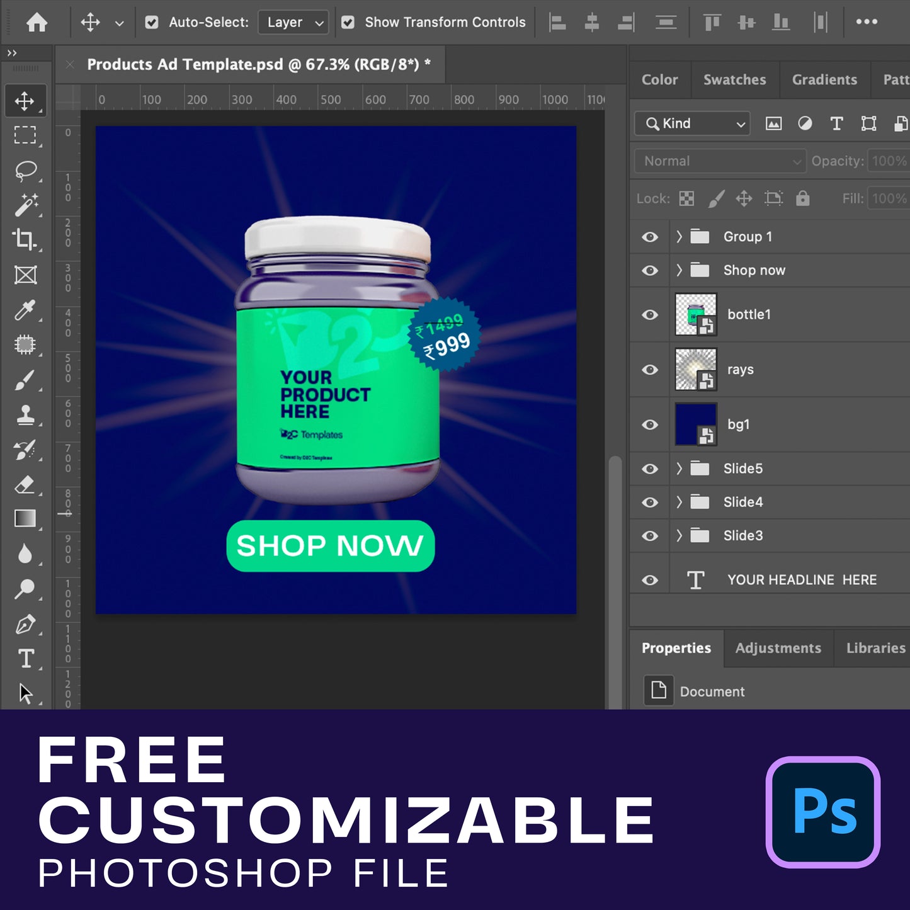Open the Adjustments panel tab

point(778,648)
